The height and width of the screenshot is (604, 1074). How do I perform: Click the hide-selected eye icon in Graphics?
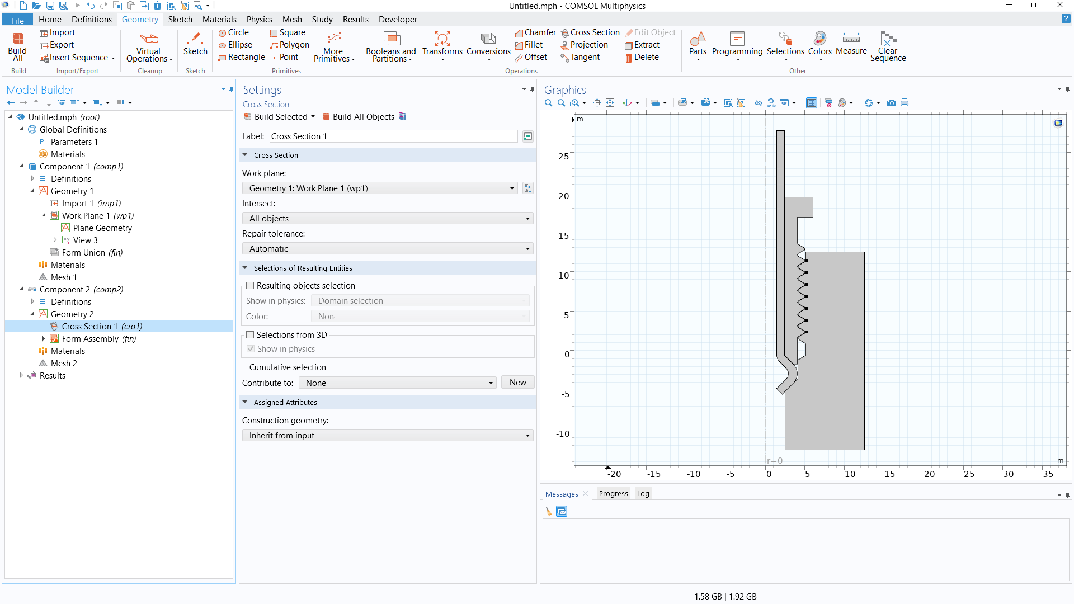click(x=759, y=103)
